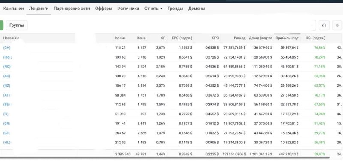This screenshot has width=343, height=161.
Task: Sort by the ROI (подтв.) column header
Action: (x=316, y=38)
